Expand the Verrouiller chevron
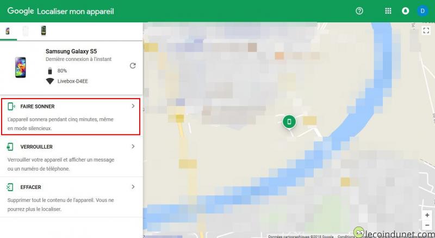Screen dimensions: 435x238 133,146
